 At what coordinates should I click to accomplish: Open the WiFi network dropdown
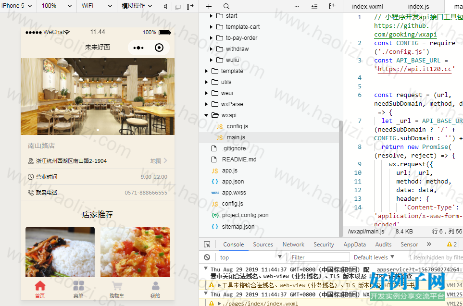click(96, 6)
